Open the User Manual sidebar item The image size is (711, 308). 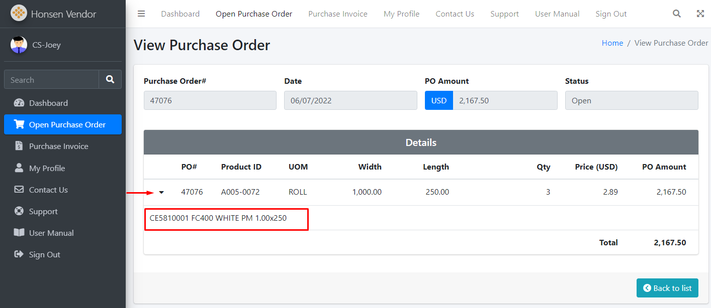click(63, 233)
